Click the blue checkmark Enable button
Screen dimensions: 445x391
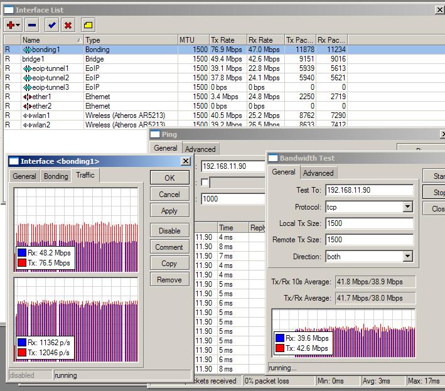click(51, 25)
